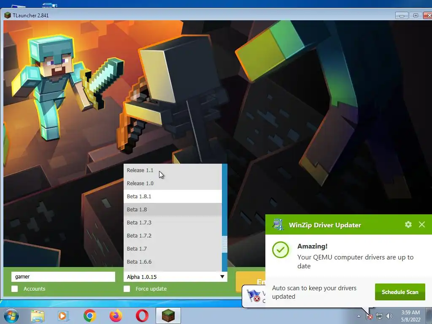Click the green checkmark status icon
This screenshot has height=324, width=432.
(x=281, y=250)
